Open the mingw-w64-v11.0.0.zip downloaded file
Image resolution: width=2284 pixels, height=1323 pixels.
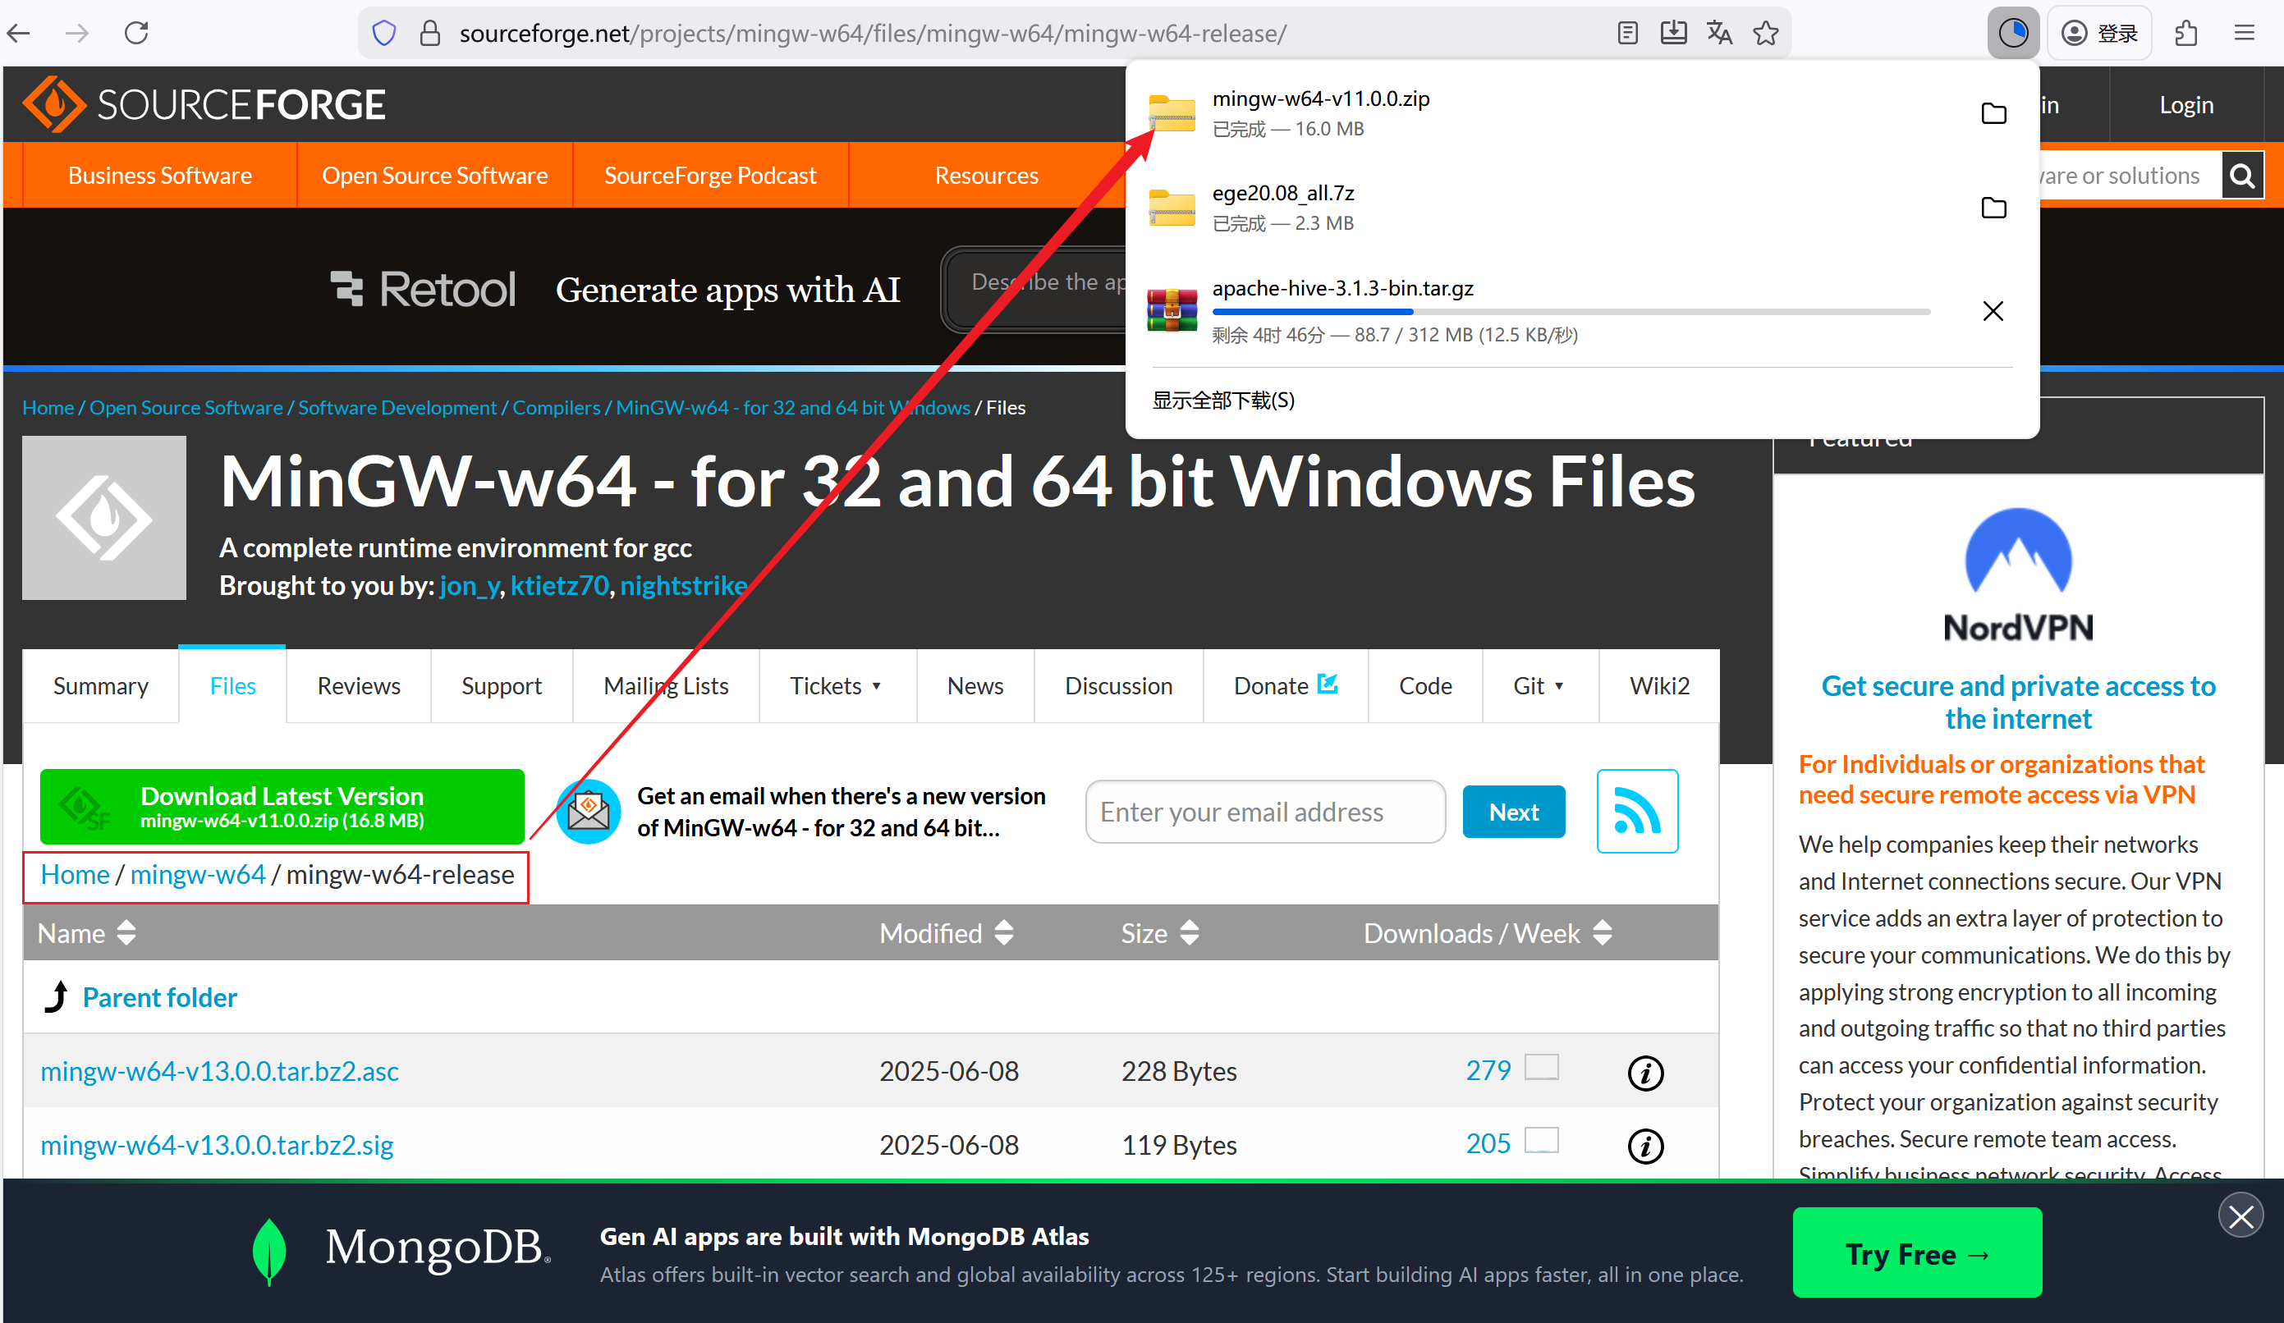click(1320, 98)
